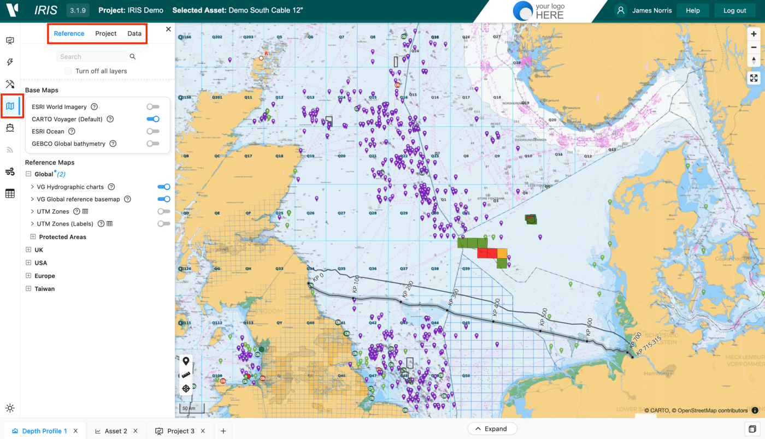The height and width of the screenshot is (439, 765).
Task: Click the lightning bolt sidebar icon
Action: 10,62
